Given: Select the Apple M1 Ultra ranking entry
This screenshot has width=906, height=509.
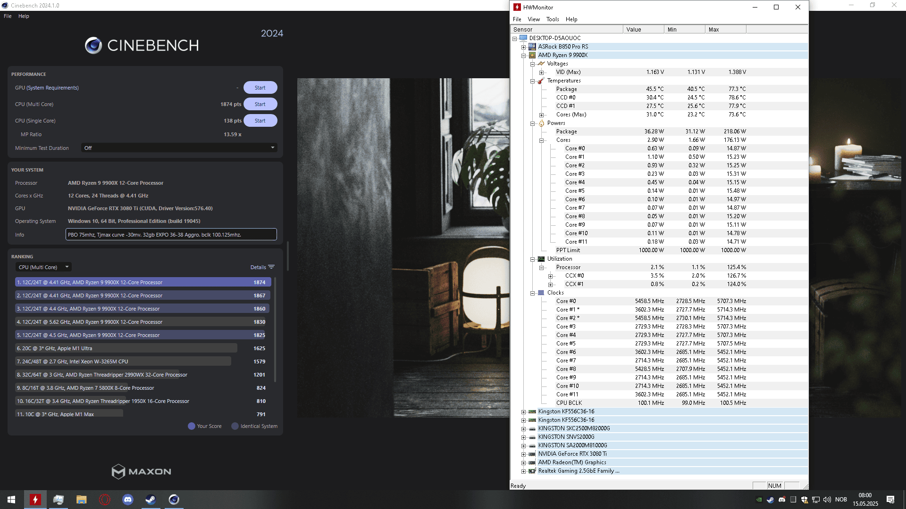Looking at the screenshot, I should click(143, 348).
